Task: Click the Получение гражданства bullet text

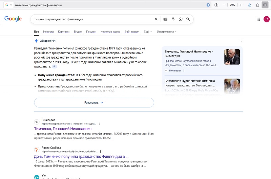Action: 90,77
